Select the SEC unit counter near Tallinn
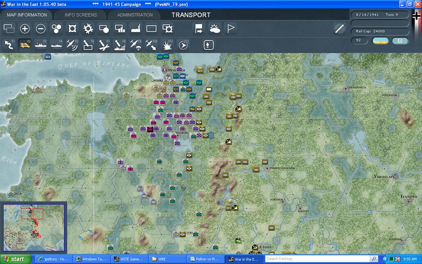Image resolution: width=422 pixels, height=264 pixels. (x=38, y=90)
